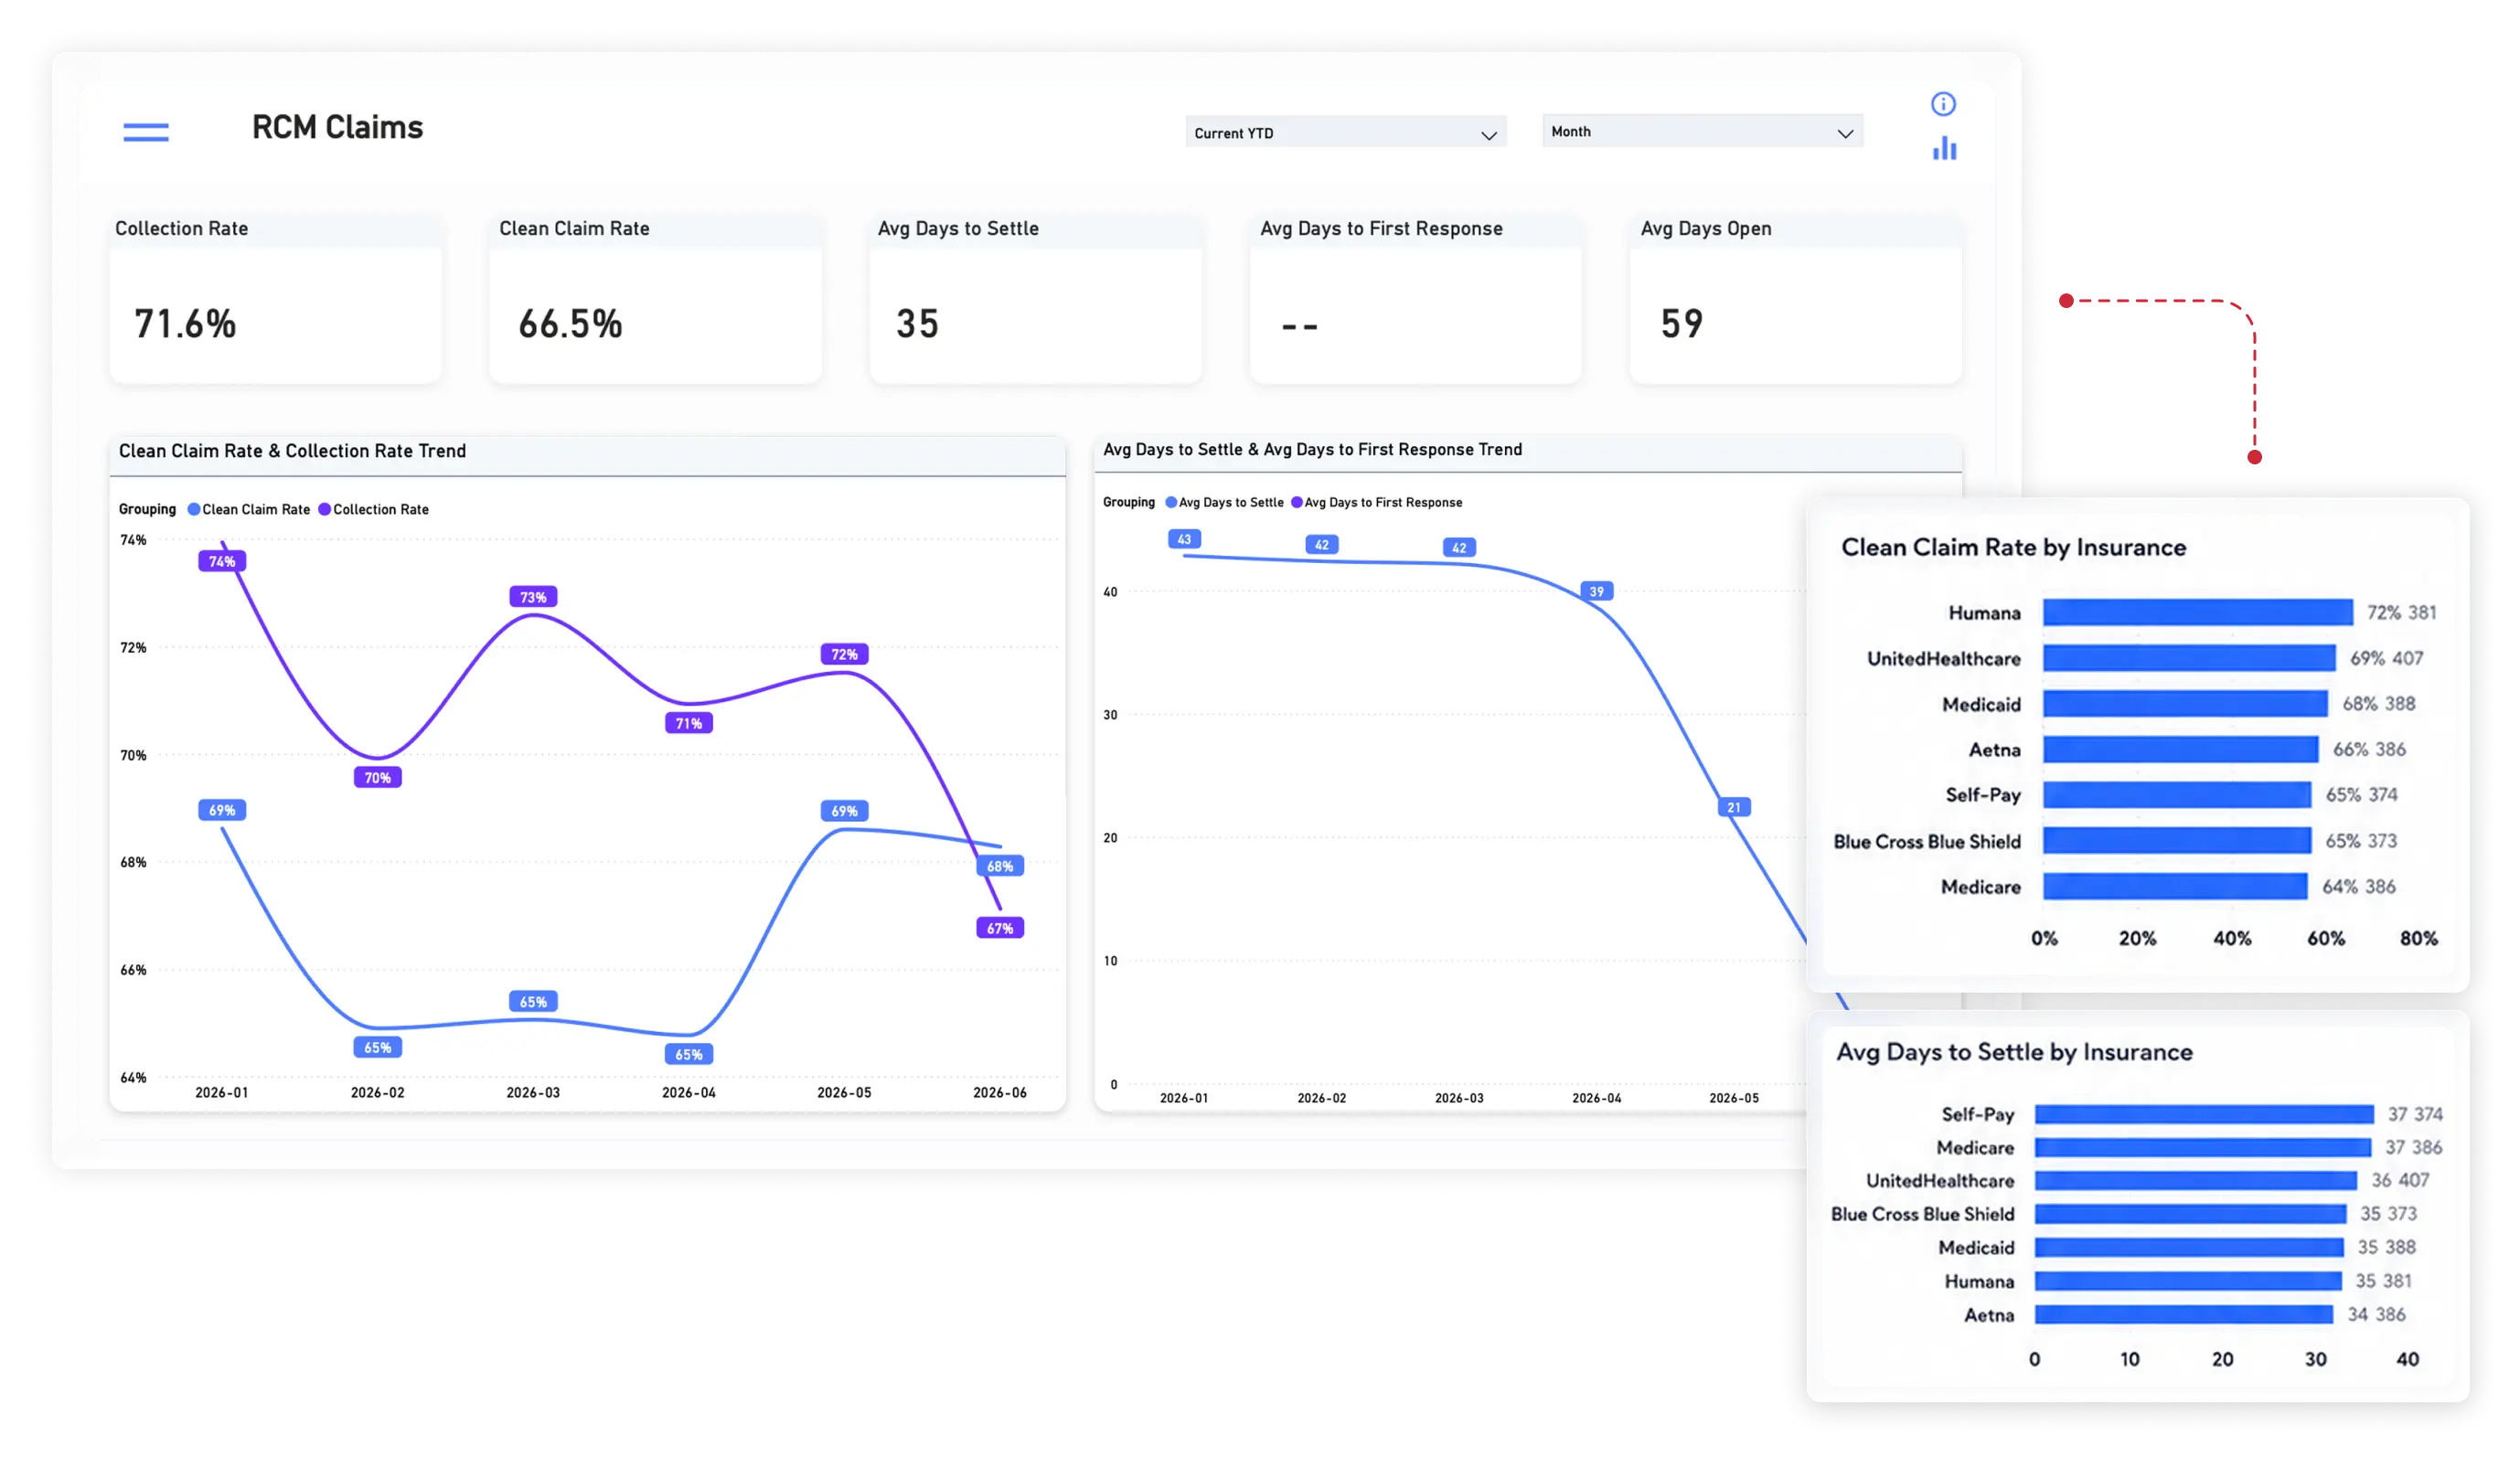2520x1458 pixels.
Task: Click the Medicaid bar in Clean Claim Rate
Action: coord(2185,704)
